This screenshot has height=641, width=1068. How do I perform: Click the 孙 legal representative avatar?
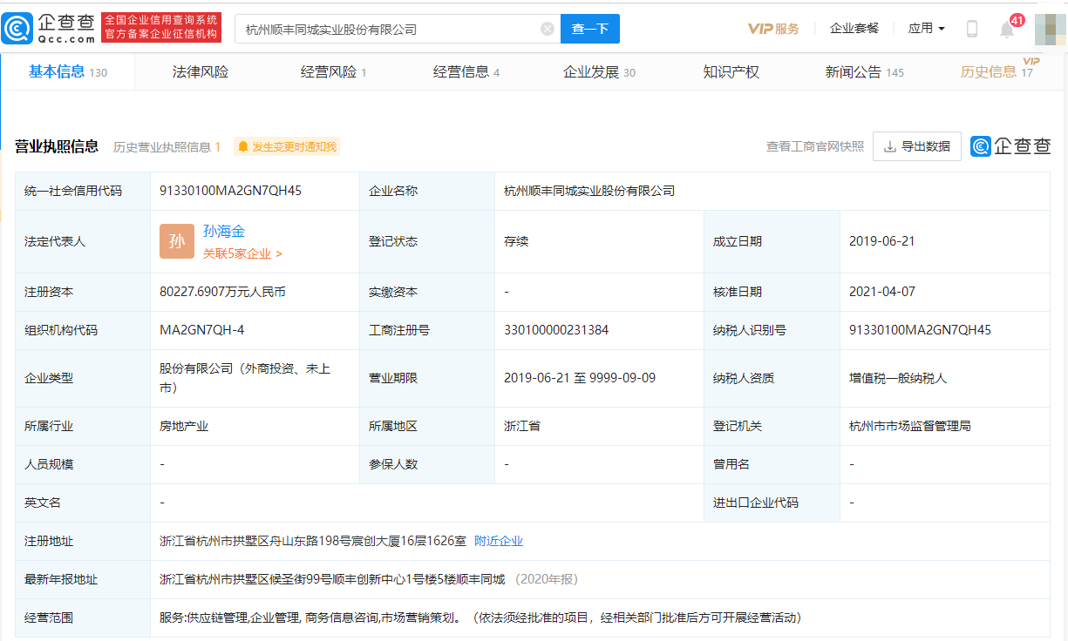(x=177, y=241)
